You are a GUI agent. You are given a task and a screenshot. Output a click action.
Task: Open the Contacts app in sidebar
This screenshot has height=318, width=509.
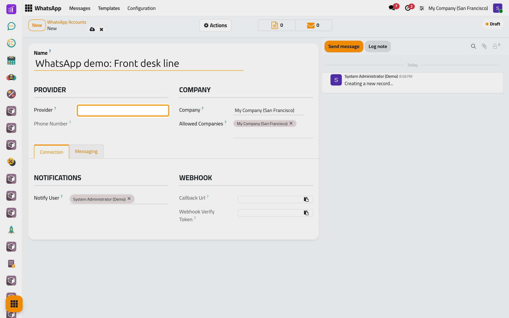click(x=11, y=77)
